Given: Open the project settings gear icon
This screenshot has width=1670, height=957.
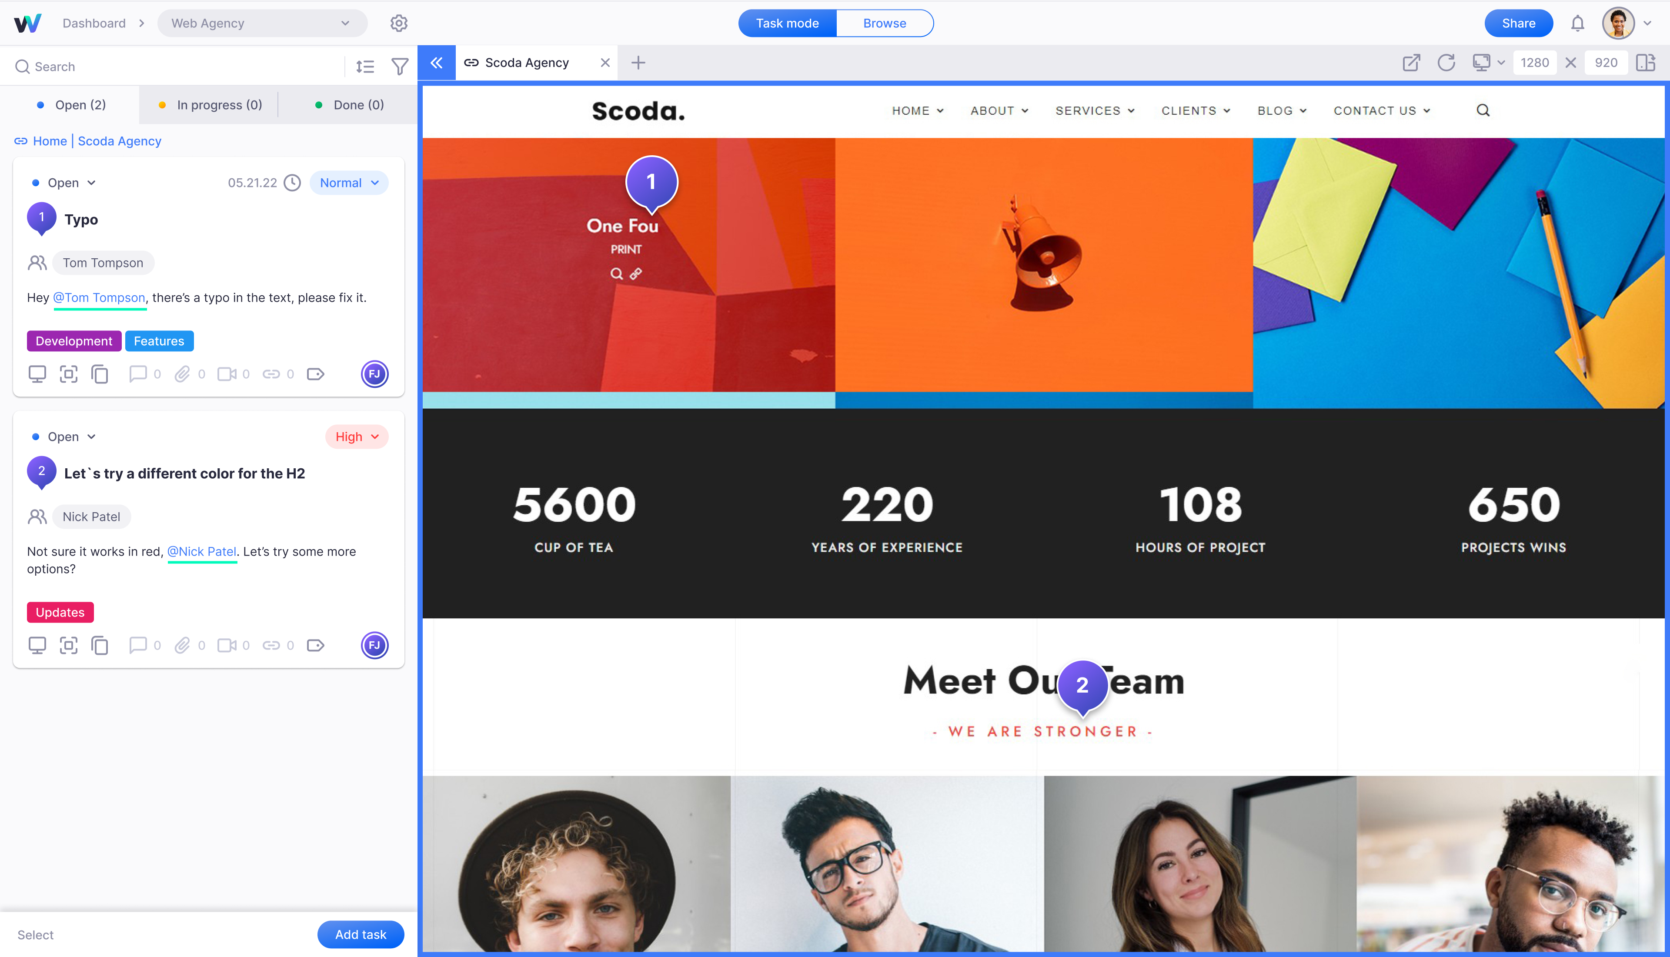Looking at the screenshot, I should (x=399, y=23).
